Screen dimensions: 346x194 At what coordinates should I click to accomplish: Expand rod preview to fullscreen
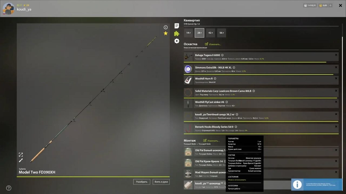point(21,155)
